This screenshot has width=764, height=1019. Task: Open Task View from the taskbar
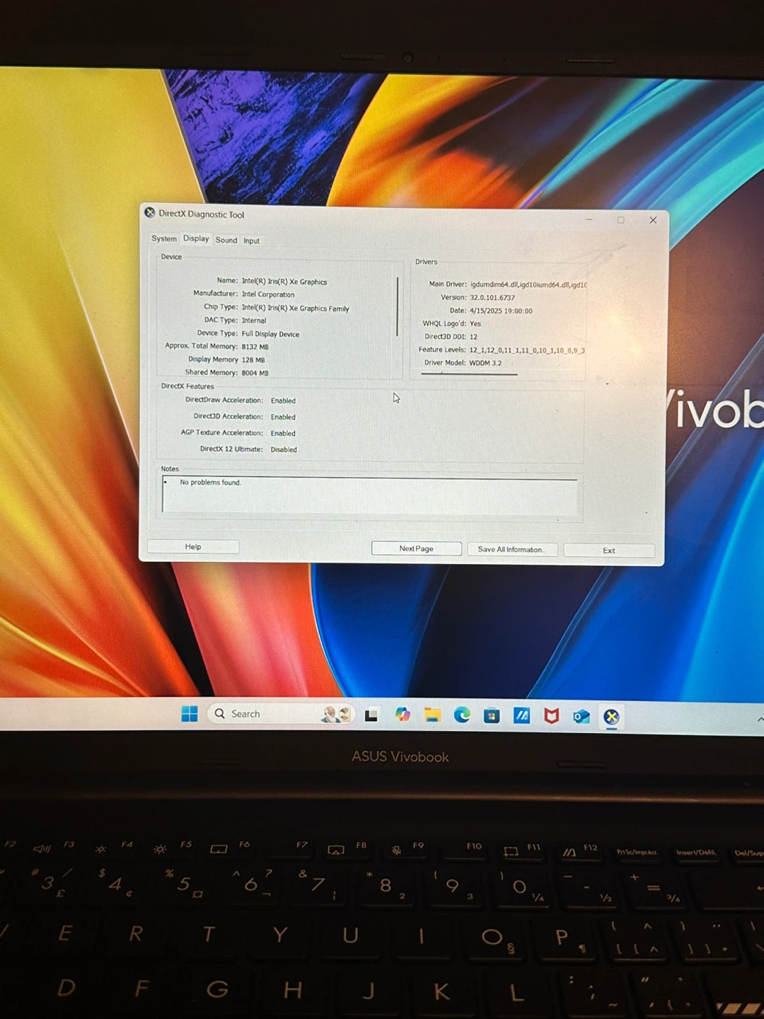[x=371, y=715]
